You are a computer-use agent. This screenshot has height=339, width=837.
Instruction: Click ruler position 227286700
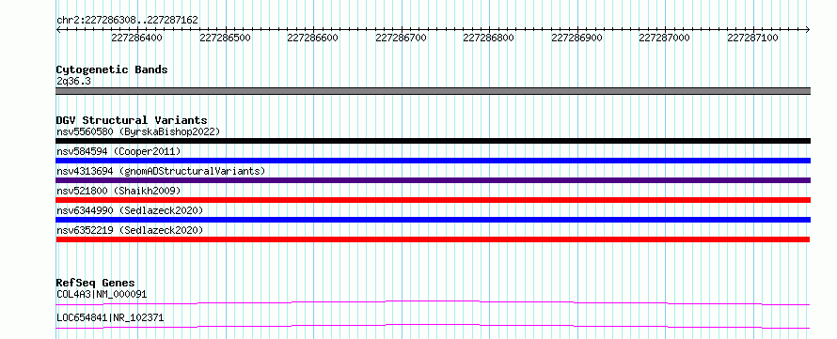pyautogui.click(x=401, y=38)
